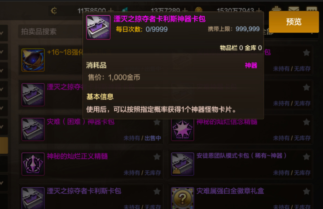Click the 出售中 on-sale link
The image size is (323, 209).
point(153,138)
